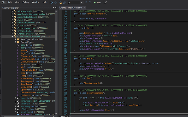
Task: Expand the AllLaneObstacle class node
Action: (12, 11)
